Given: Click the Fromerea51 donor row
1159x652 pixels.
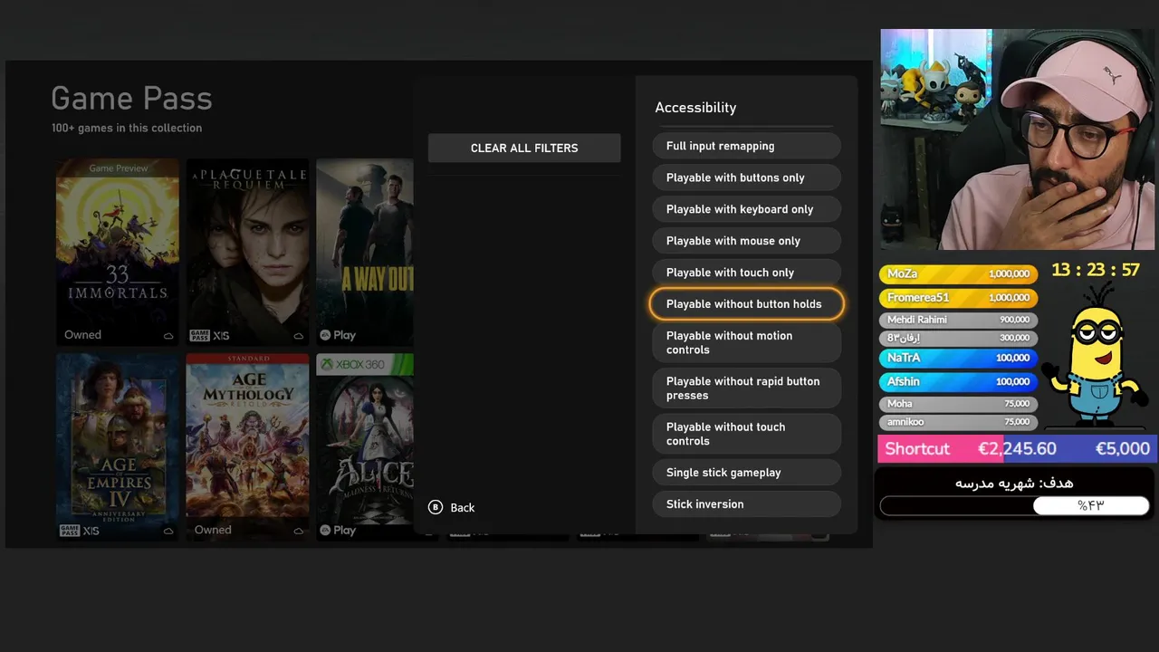Looking at the screenshot, I should (x=958, y=297).
